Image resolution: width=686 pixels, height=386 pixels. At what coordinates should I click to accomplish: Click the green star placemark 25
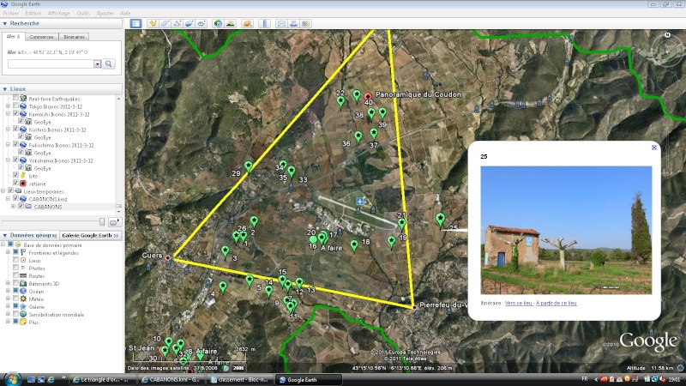tap(440, 219)
